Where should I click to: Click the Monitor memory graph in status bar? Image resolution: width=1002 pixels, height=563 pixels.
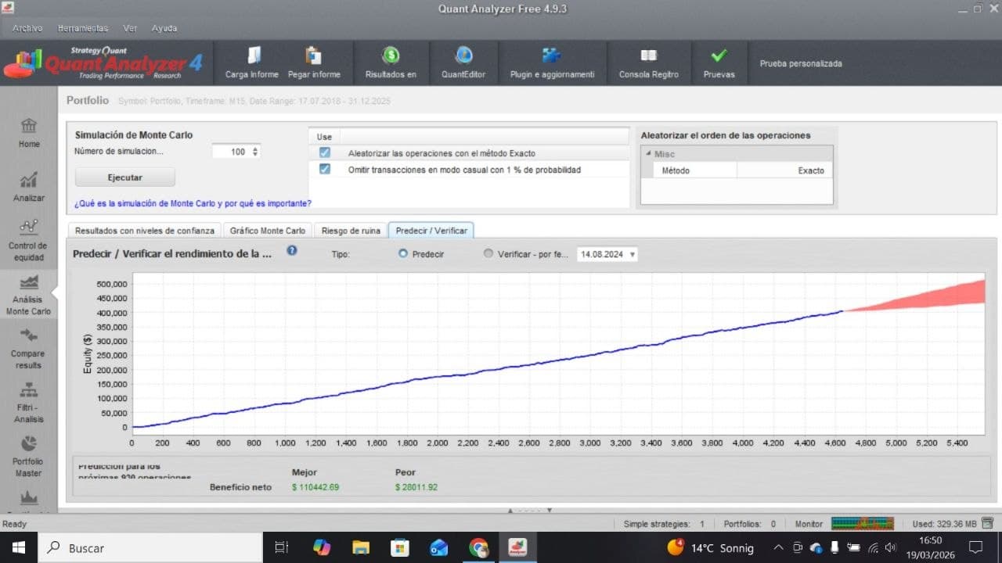(862, 523)
